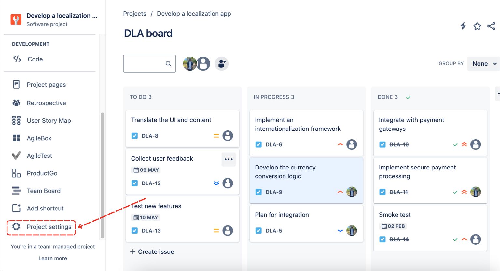Star this board as favorite
Screen dimensions: 500x271
tap(477, 26)
